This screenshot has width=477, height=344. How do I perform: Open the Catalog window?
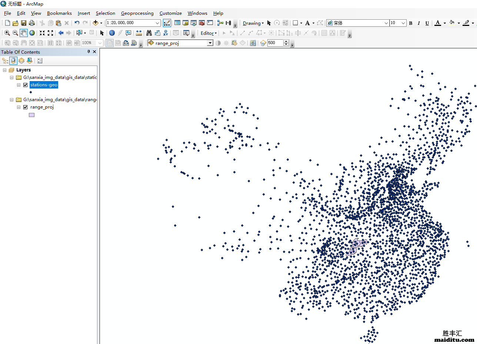pos(185,23)
